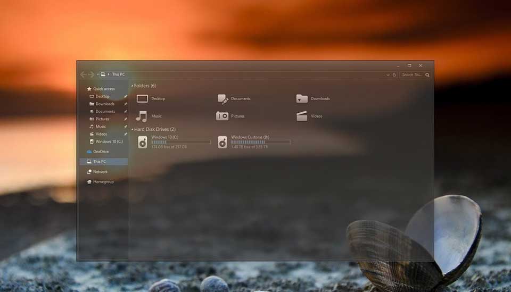
Task: Open the Documents folder icon
Action: [222, 99]
